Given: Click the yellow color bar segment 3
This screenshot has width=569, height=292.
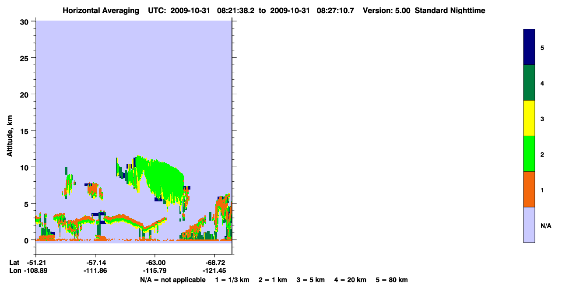Looking at the screenshot, I should point(529,118).
